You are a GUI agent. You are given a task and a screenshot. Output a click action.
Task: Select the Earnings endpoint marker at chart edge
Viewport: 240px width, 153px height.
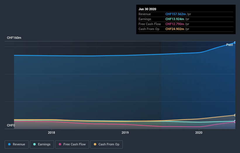tap(235, 121)
